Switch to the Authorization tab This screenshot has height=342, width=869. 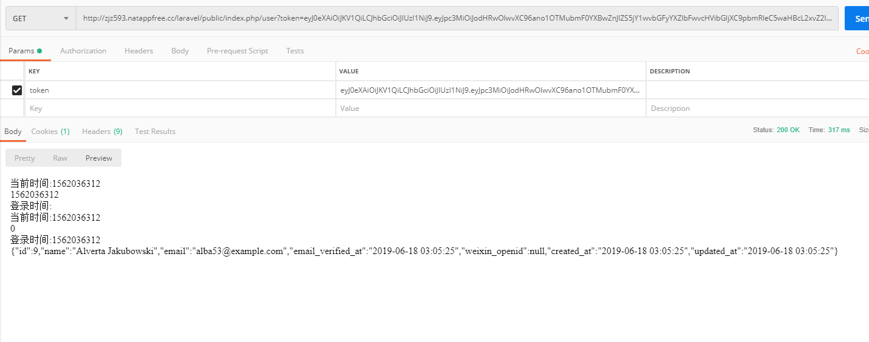(83, 51)
